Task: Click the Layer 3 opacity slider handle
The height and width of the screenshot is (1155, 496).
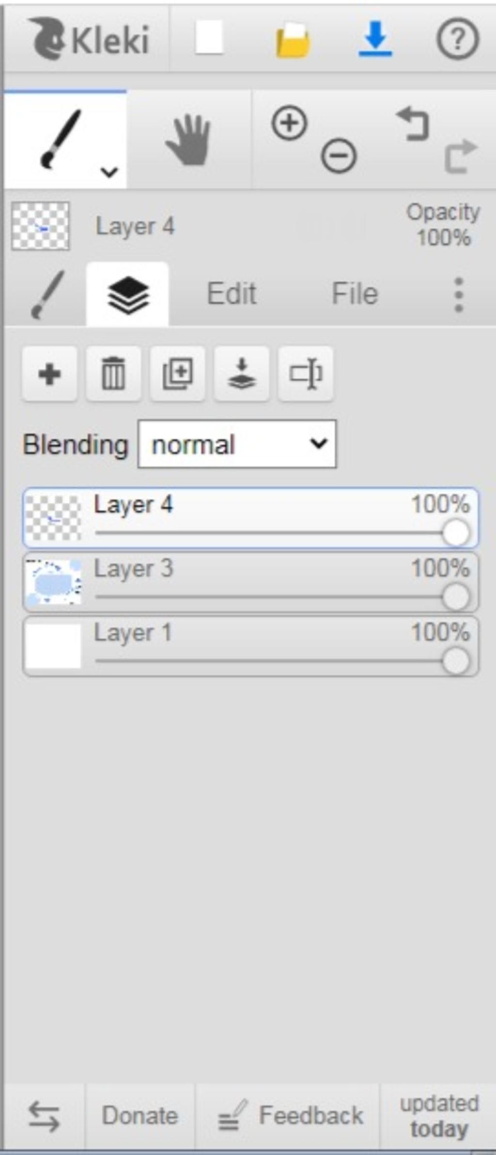Action: (x=455, y=596)
